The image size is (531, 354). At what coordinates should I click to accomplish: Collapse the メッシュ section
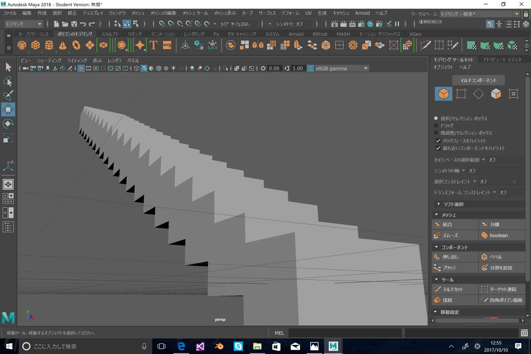tap(478, 215)
